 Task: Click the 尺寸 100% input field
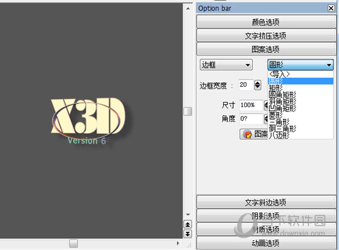tap(251, 105)
